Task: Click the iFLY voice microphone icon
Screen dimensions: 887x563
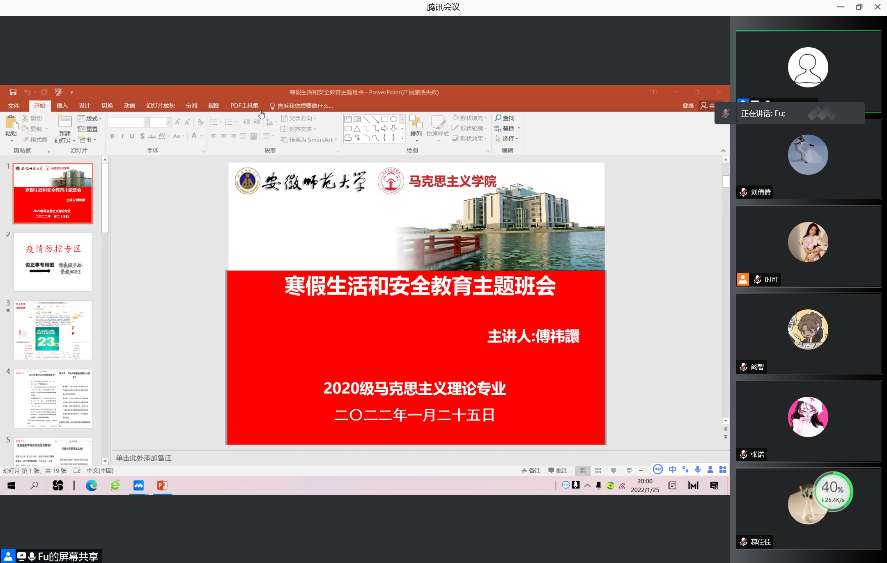Action: (697, 469)
